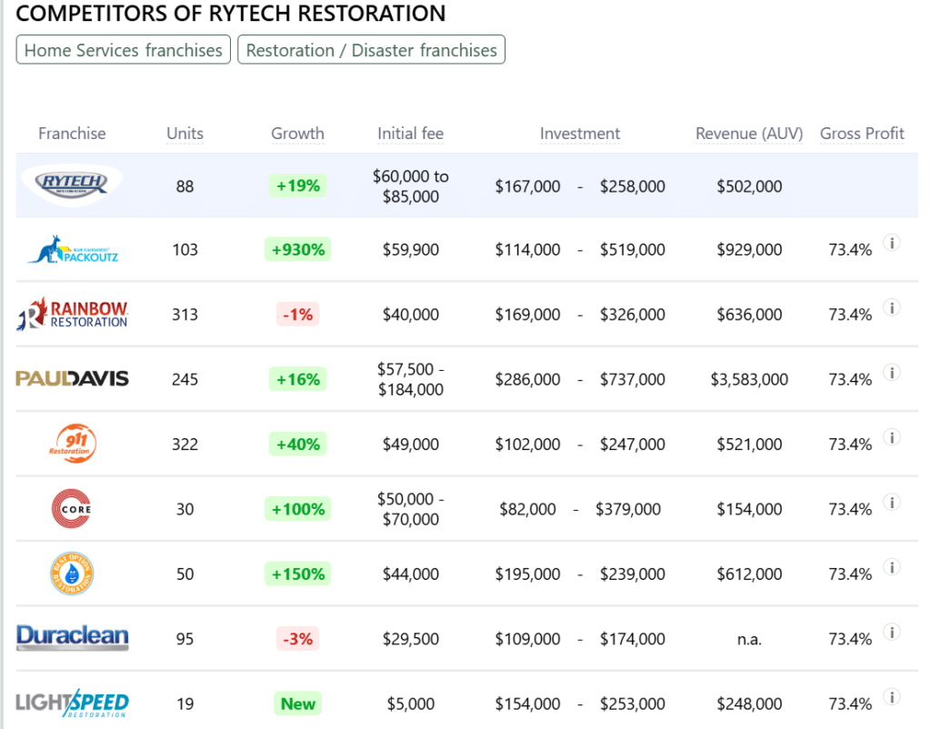Screen dimensions: 931x729
Task: Select the Competitors of Rytech Restoration heading
Action: [230, 13]
